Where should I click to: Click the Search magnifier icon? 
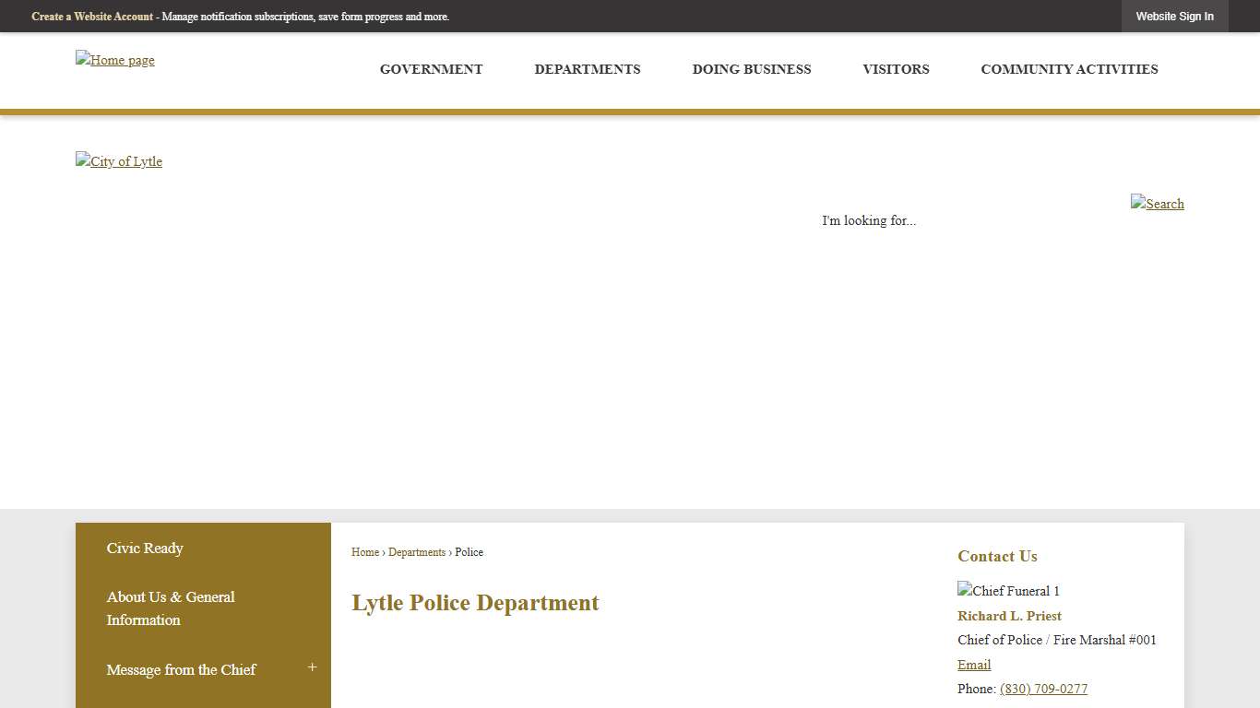point(1157,204)
